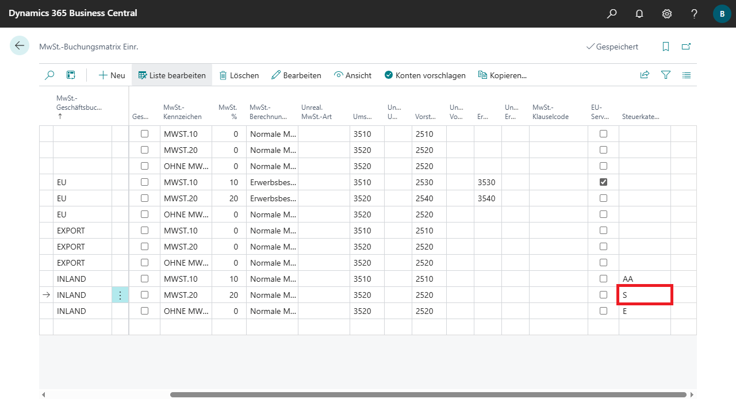
Task: Click the Löschen button
Action: [239, 75]
